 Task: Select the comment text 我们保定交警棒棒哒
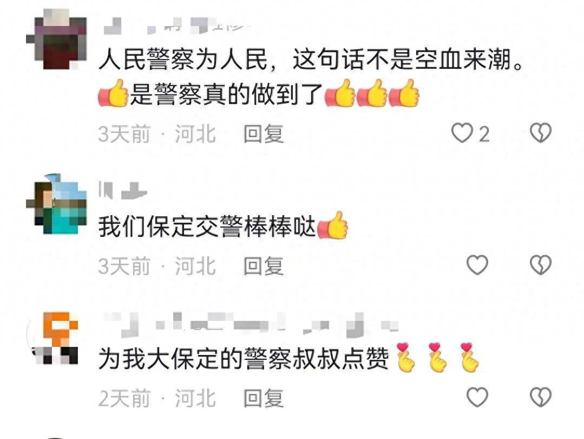tap(207, 227)
